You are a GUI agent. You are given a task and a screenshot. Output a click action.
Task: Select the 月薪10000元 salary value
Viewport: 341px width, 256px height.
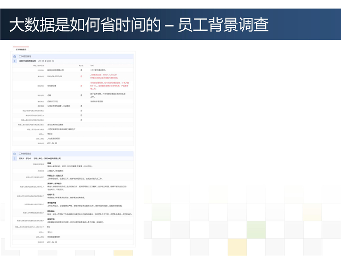pos(52,101)
